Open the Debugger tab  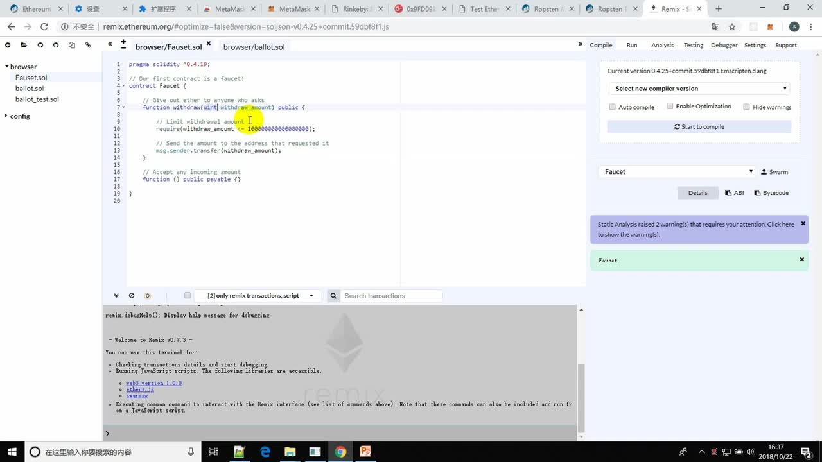coord(724,45)
